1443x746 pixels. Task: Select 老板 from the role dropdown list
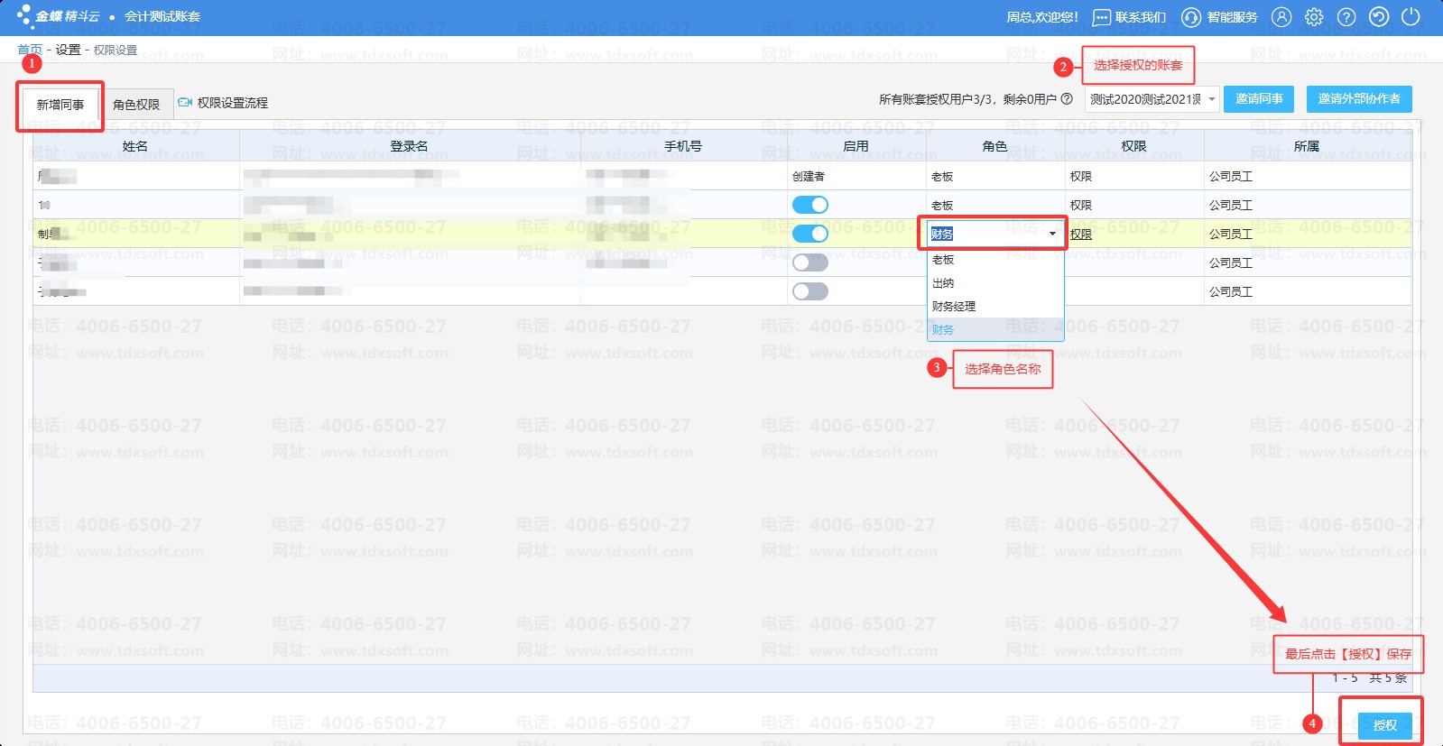point(995,260)
